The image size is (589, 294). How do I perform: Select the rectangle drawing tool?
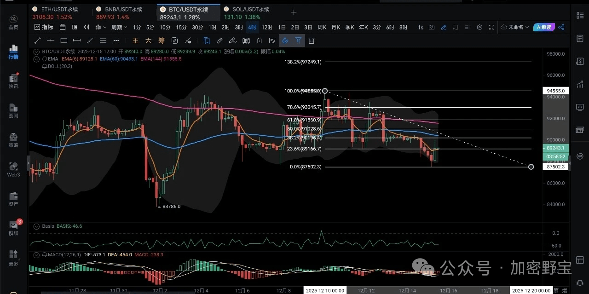pos(64,40)
